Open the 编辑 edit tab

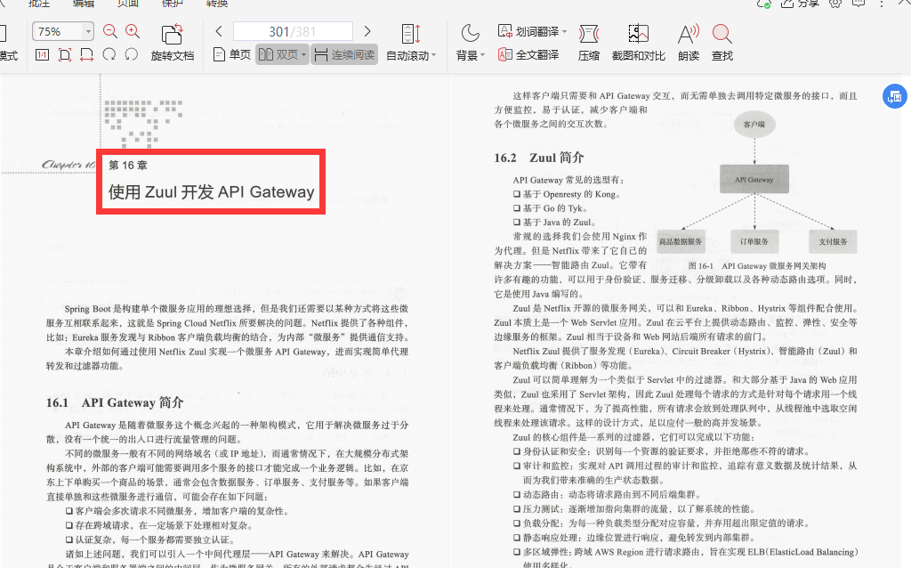point(84,4)
